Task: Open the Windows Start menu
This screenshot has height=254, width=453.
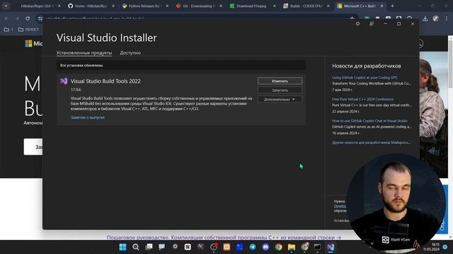Action: point(122,247)
